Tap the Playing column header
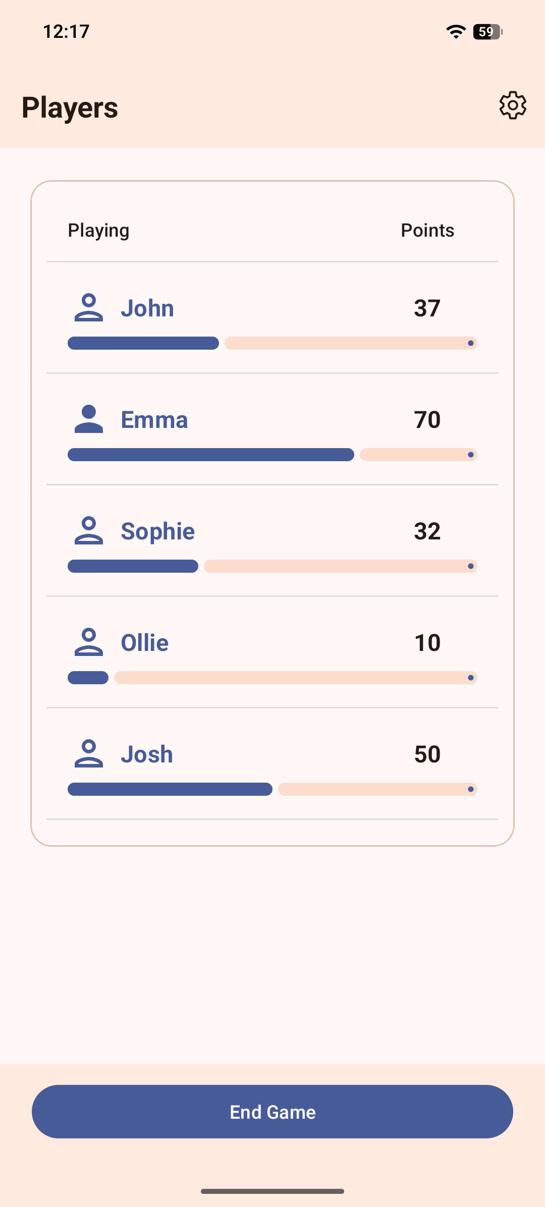This screenshot has height=1207, width=545. [99, 231]
